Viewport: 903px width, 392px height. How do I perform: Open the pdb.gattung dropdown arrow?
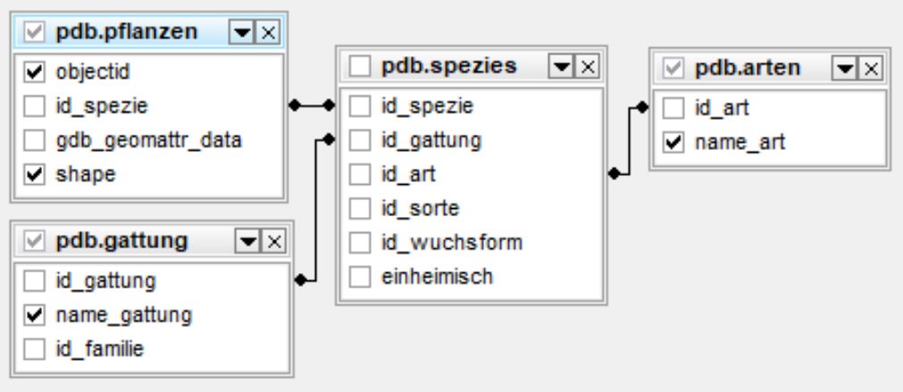pos(247,241)
